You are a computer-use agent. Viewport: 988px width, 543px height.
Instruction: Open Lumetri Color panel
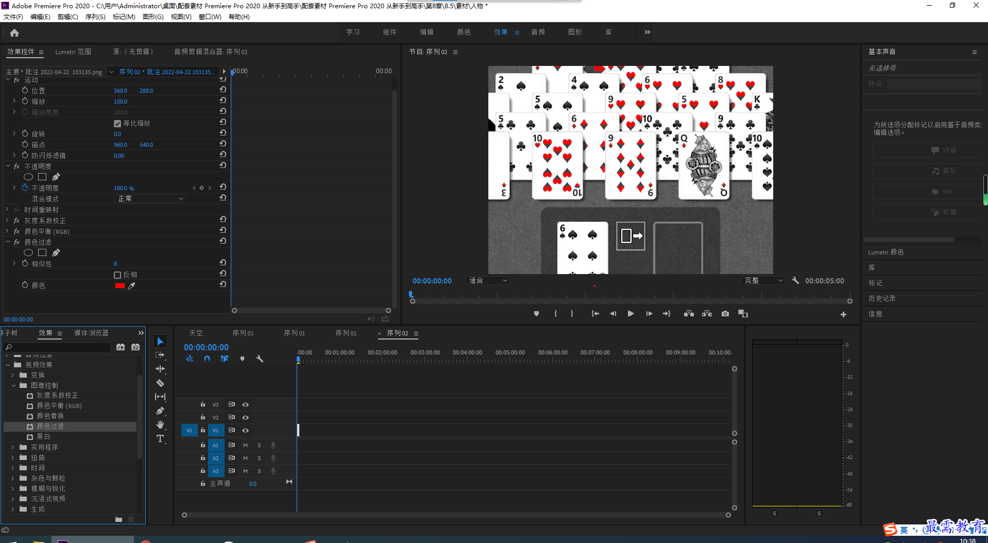(885, 252)
